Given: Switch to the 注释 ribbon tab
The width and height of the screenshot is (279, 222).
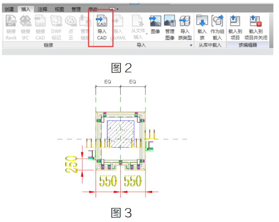Looking at the screenshot, I should [x=43, y=9].
